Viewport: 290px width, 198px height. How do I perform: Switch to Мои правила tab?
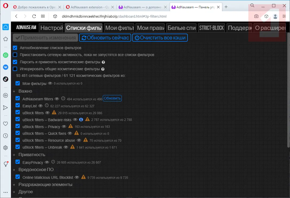pyautogui.click(x=150, y=28)
